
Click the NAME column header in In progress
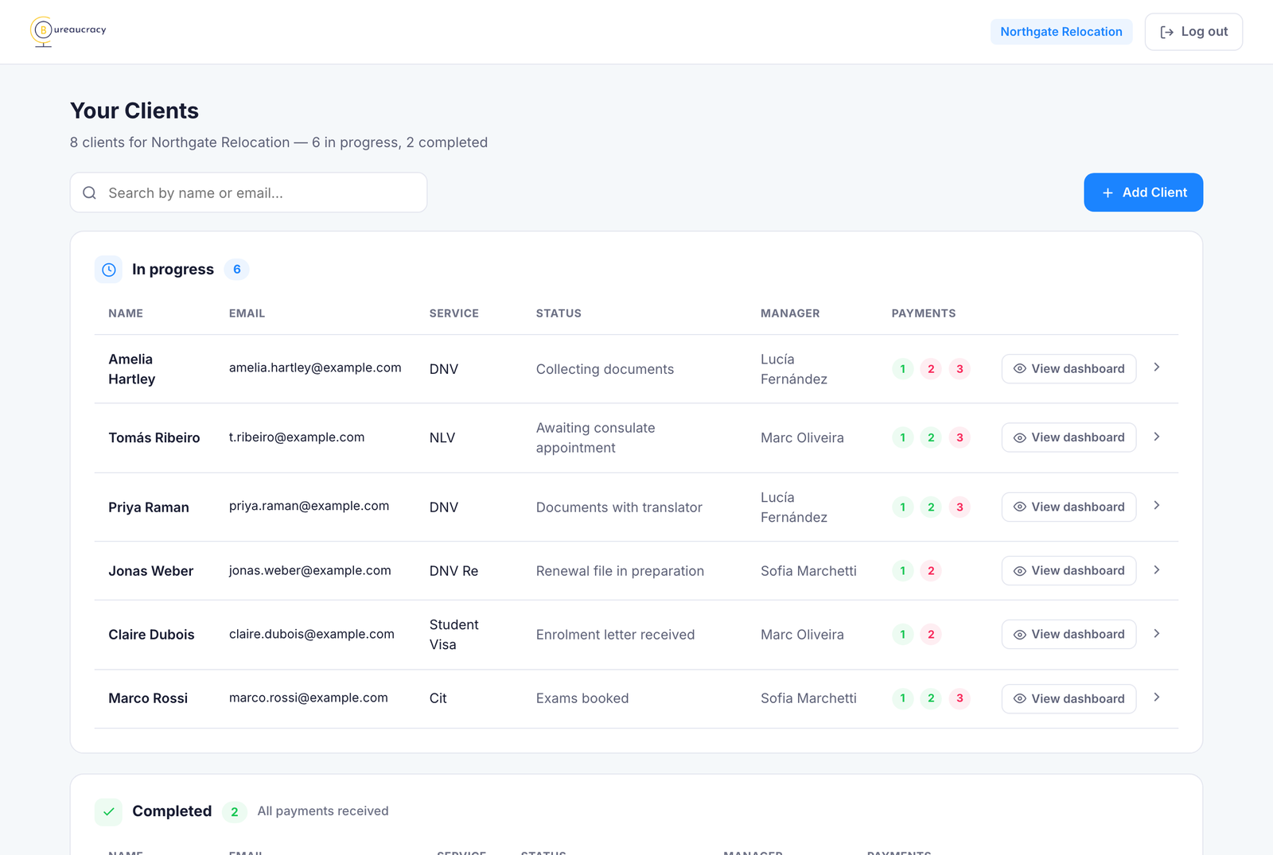click(126, 313)
